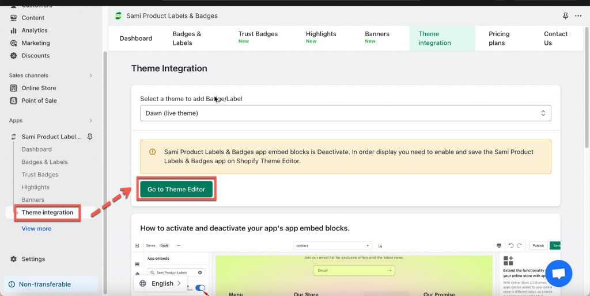Click the left sidebar scrollbar

[105, 172]
